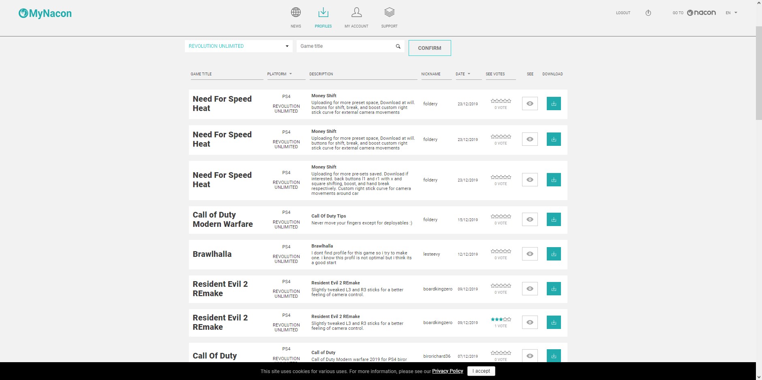
Task: View the 1-vote Resident Evil 2 REmake profile
Action: (x=530, y=322)
